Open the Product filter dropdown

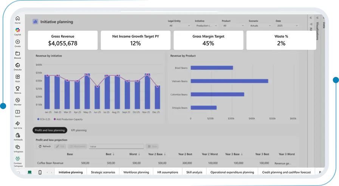[233, 26]
